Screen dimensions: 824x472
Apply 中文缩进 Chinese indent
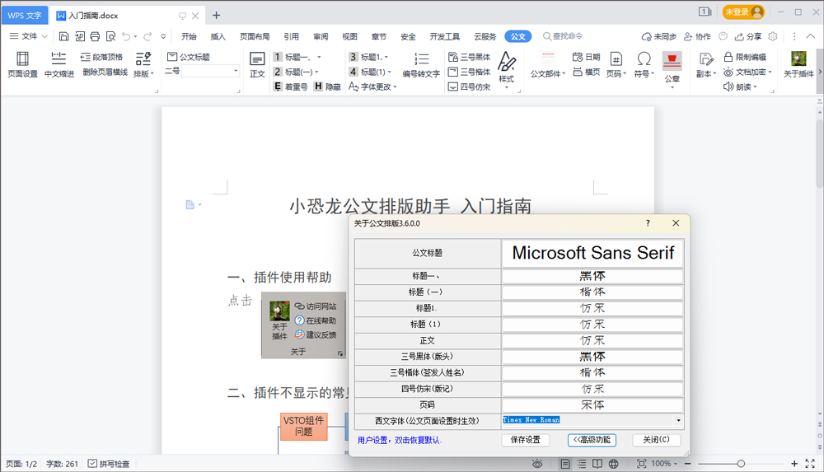pyautogui.click(x=59, y=64)
